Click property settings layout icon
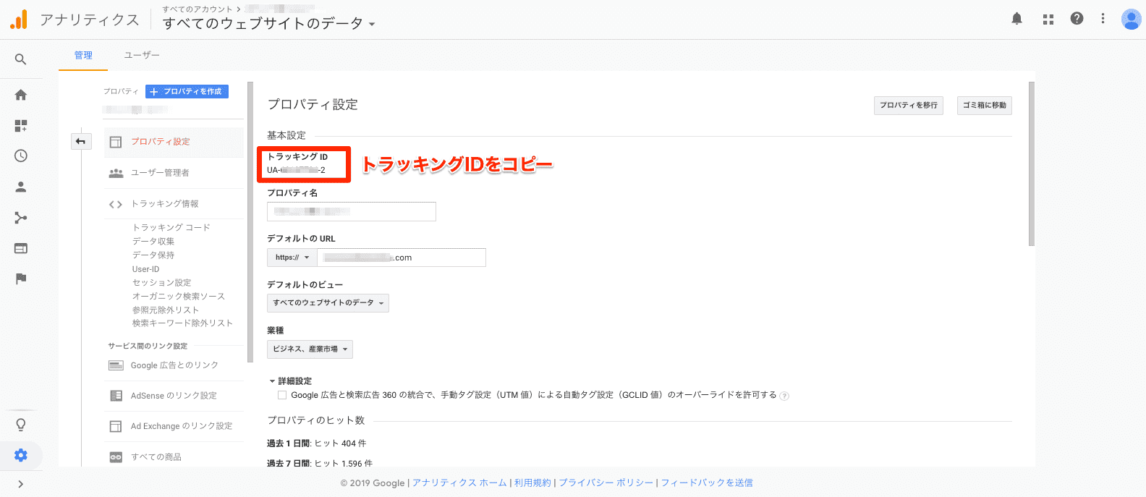 pyautogui.click(x=116, y=142)
